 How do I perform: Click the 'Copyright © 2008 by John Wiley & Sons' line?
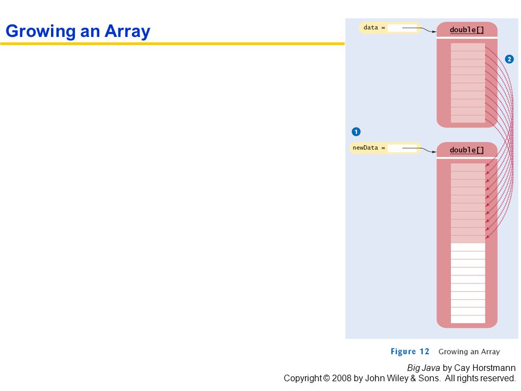click(x=399, y=379)
